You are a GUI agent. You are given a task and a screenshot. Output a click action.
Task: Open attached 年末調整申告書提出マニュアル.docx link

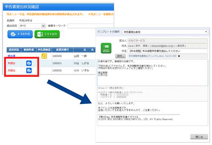pyautogui.click(x=152, y=56)
